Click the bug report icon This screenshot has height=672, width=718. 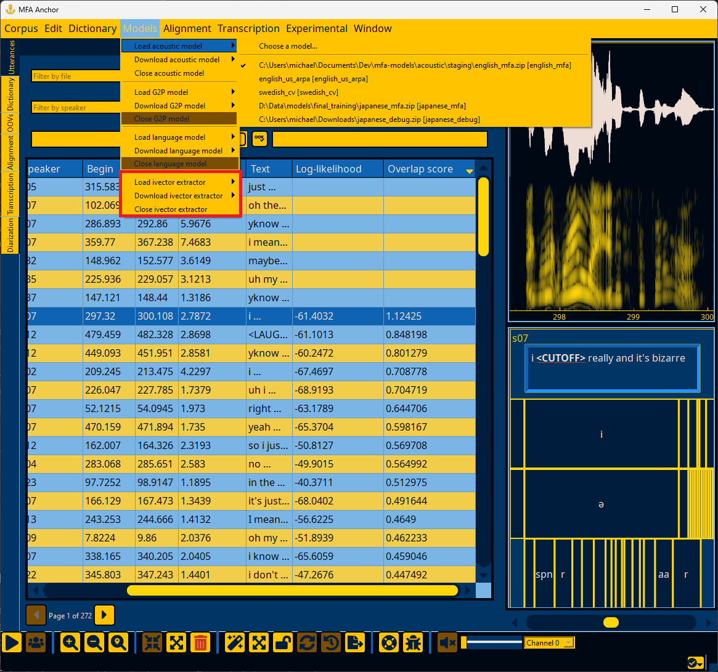click(413, 643)
